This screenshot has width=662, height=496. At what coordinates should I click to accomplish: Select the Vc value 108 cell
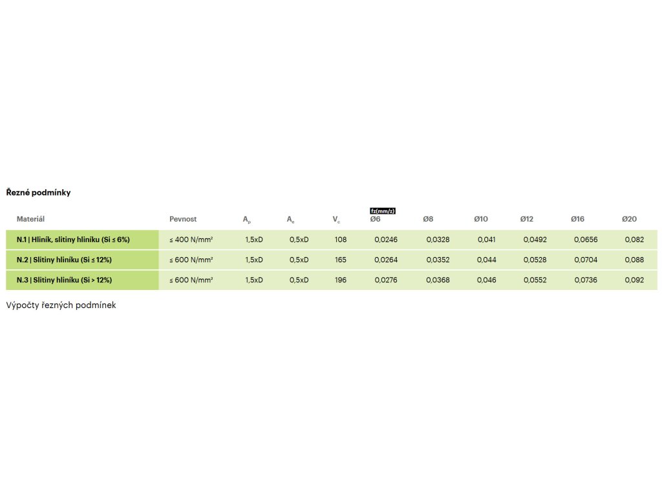pos(341,240)
